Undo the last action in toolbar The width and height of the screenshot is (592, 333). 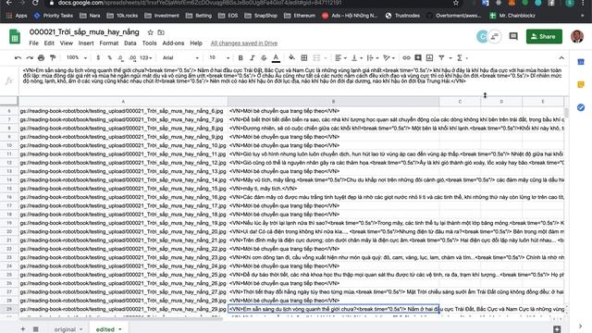[x=18, y=57]
